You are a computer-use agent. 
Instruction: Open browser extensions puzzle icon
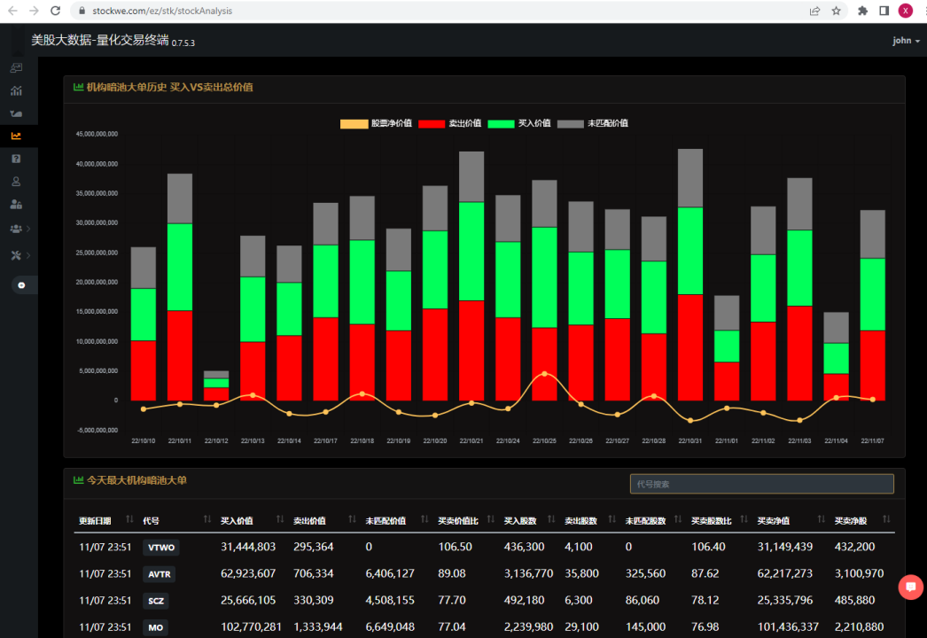coord(862,11)
